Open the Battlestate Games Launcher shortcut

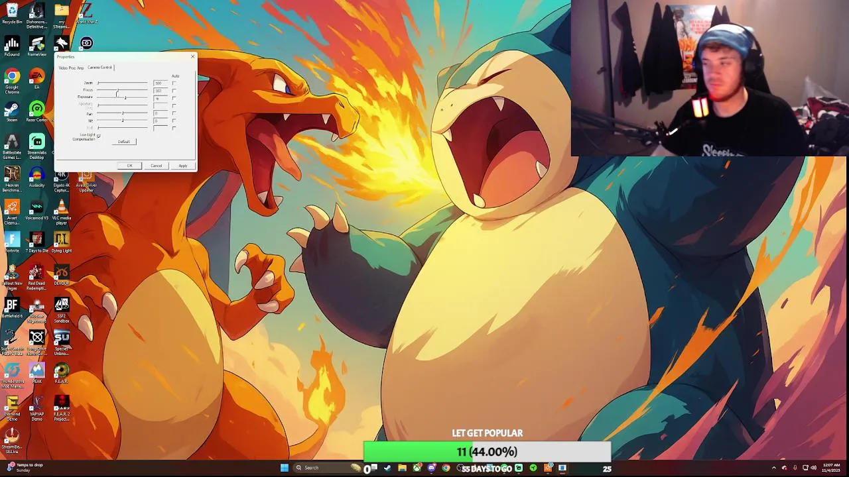coord(12,146)
